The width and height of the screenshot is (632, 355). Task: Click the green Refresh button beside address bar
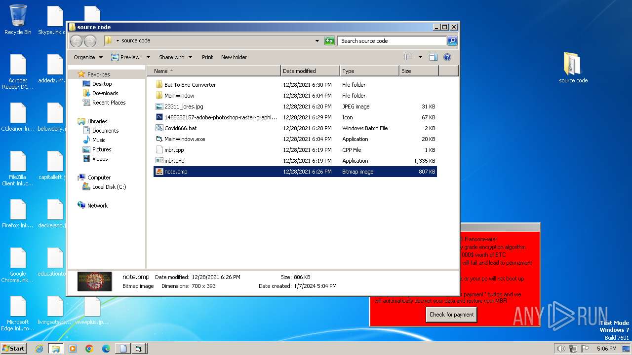(x=329, y=41)
